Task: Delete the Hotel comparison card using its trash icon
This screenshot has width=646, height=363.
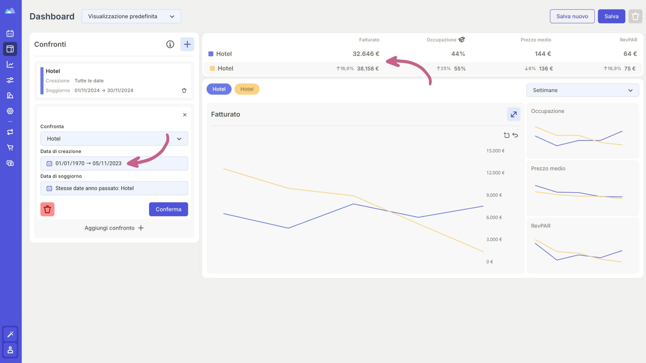Action: pyautogui.click(x=184, y=90)
